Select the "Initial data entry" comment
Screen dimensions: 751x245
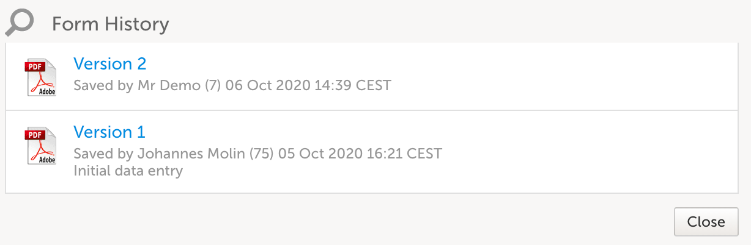point(128,171)
